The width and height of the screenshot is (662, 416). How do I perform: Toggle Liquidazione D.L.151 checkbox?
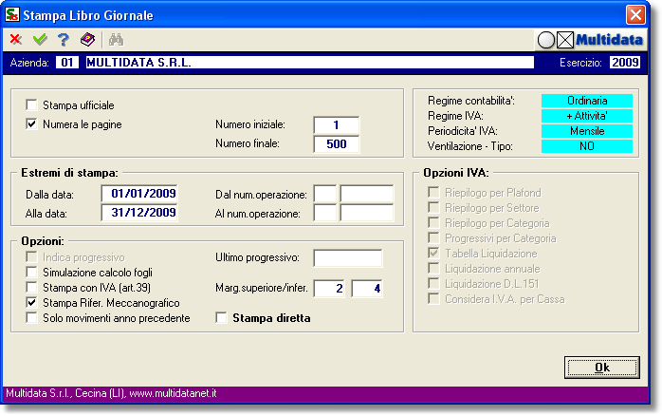pyautogui.click(x=433, y=284)
